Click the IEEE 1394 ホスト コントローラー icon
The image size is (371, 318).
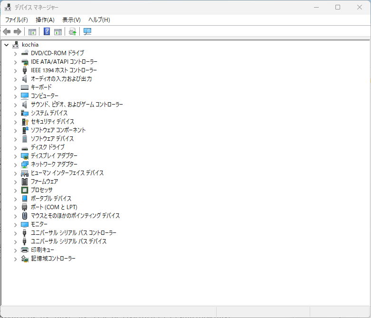25,70
